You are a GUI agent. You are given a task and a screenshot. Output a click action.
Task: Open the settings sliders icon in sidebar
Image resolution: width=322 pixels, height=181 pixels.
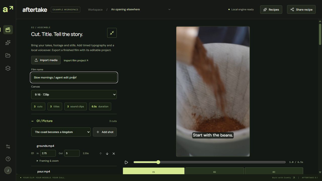(8, 147)
